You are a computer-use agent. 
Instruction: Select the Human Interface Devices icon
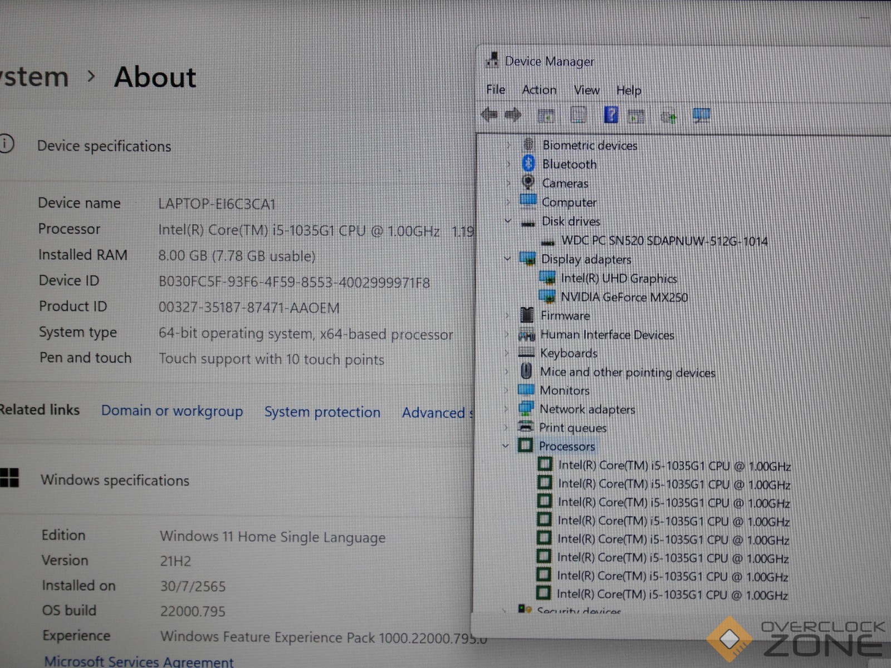pyautogui.click(x=526, y=335)
